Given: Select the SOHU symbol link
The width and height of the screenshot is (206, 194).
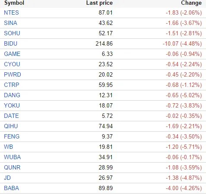Looking at the screenshot, I should (12, 33).
